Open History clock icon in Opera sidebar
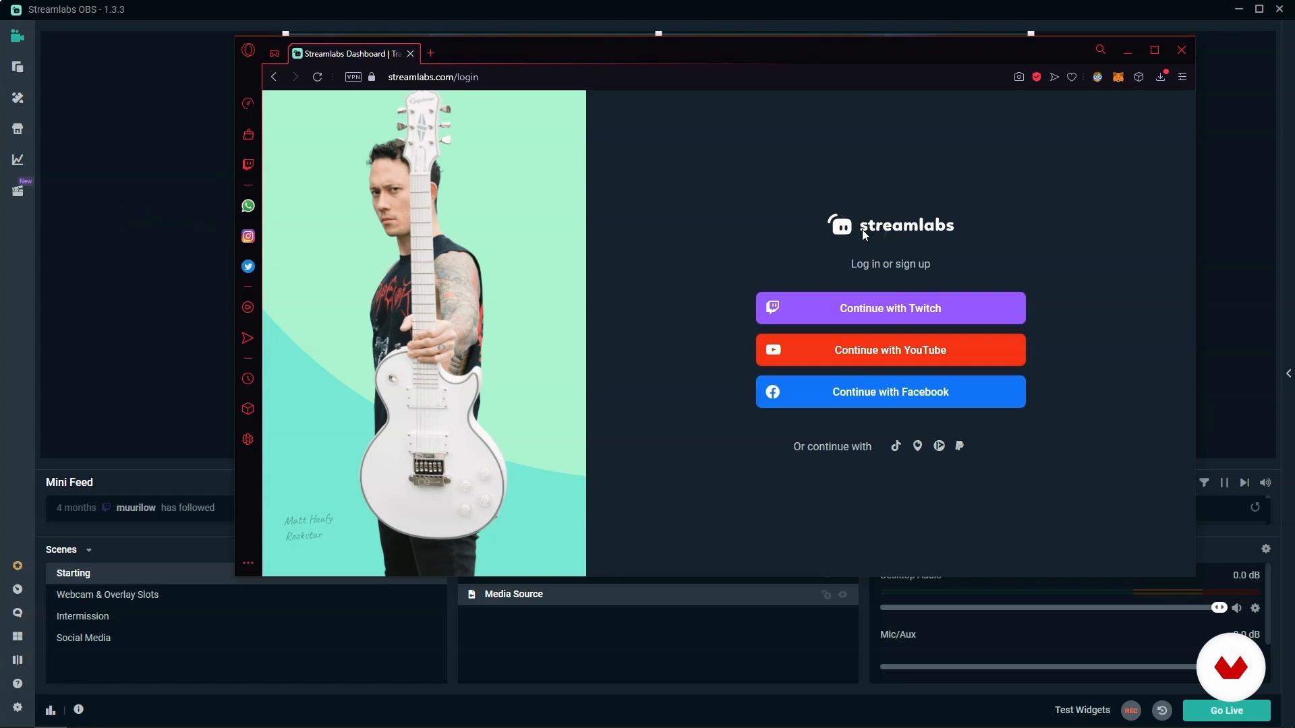1295x728 pixels. [248, 379]
